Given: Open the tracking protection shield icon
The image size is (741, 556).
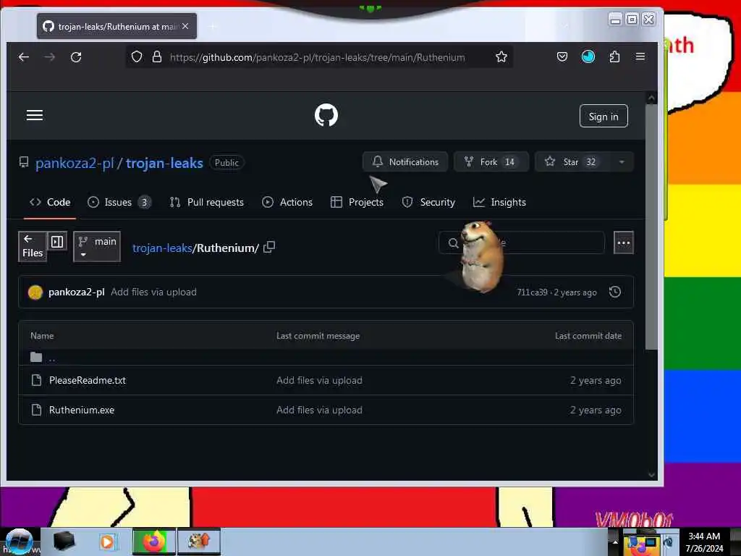Looking at the screenshot, I should tap(137, 57).
